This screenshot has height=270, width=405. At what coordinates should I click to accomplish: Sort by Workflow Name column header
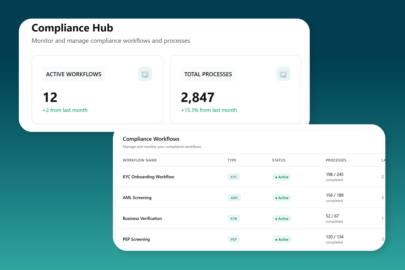tap(140, 160)
